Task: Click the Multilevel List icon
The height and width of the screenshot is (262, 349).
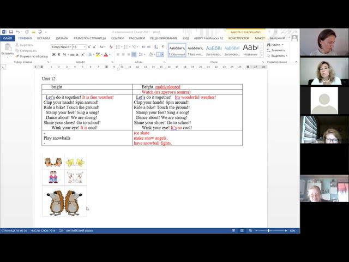Action: pyautogui.click(x=134, y=47)
